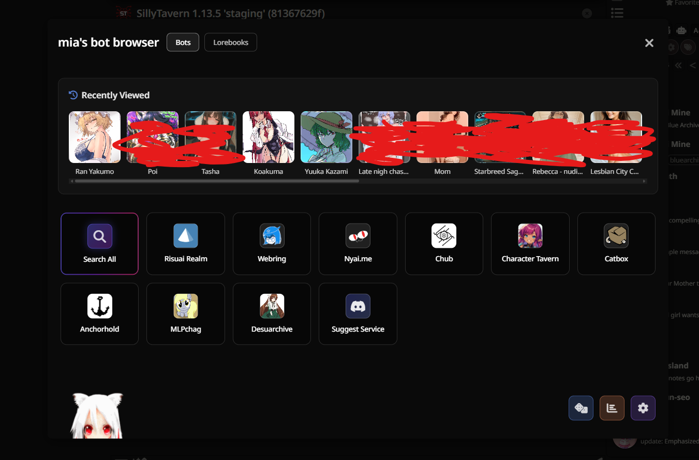Screen dimensions: 699x460
Task: Click the "Starbreed Sag..." label
Action: click(x=499, y=171)
